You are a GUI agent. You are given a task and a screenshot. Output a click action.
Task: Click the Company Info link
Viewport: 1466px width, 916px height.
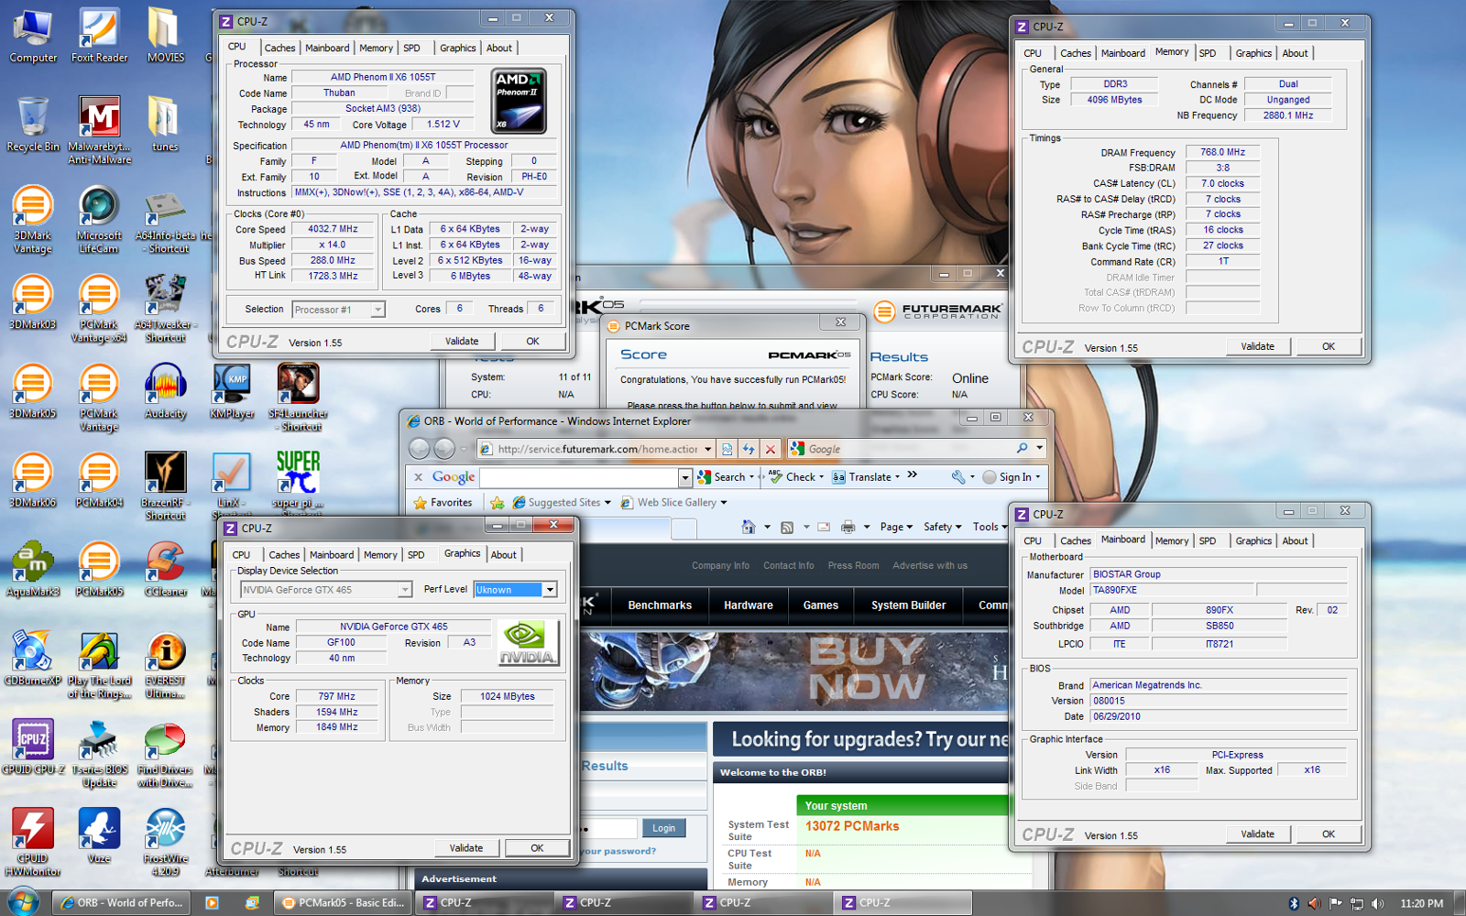click(x=720, y=566)
